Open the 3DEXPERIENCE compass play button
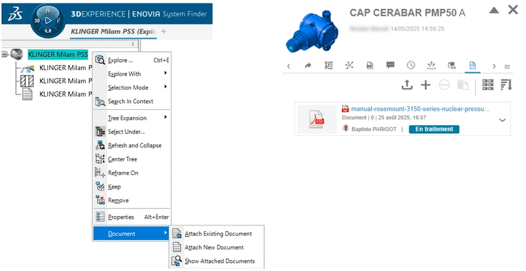The height and width of the screenshot is (271, 526). [x=48, y=20]
